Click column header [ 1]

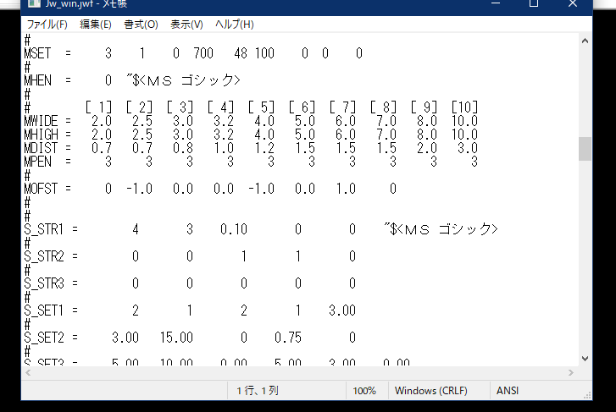[98, 107]
